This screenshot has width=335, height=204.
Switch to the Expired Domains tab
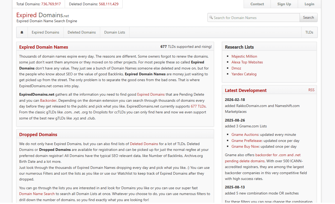45,32
